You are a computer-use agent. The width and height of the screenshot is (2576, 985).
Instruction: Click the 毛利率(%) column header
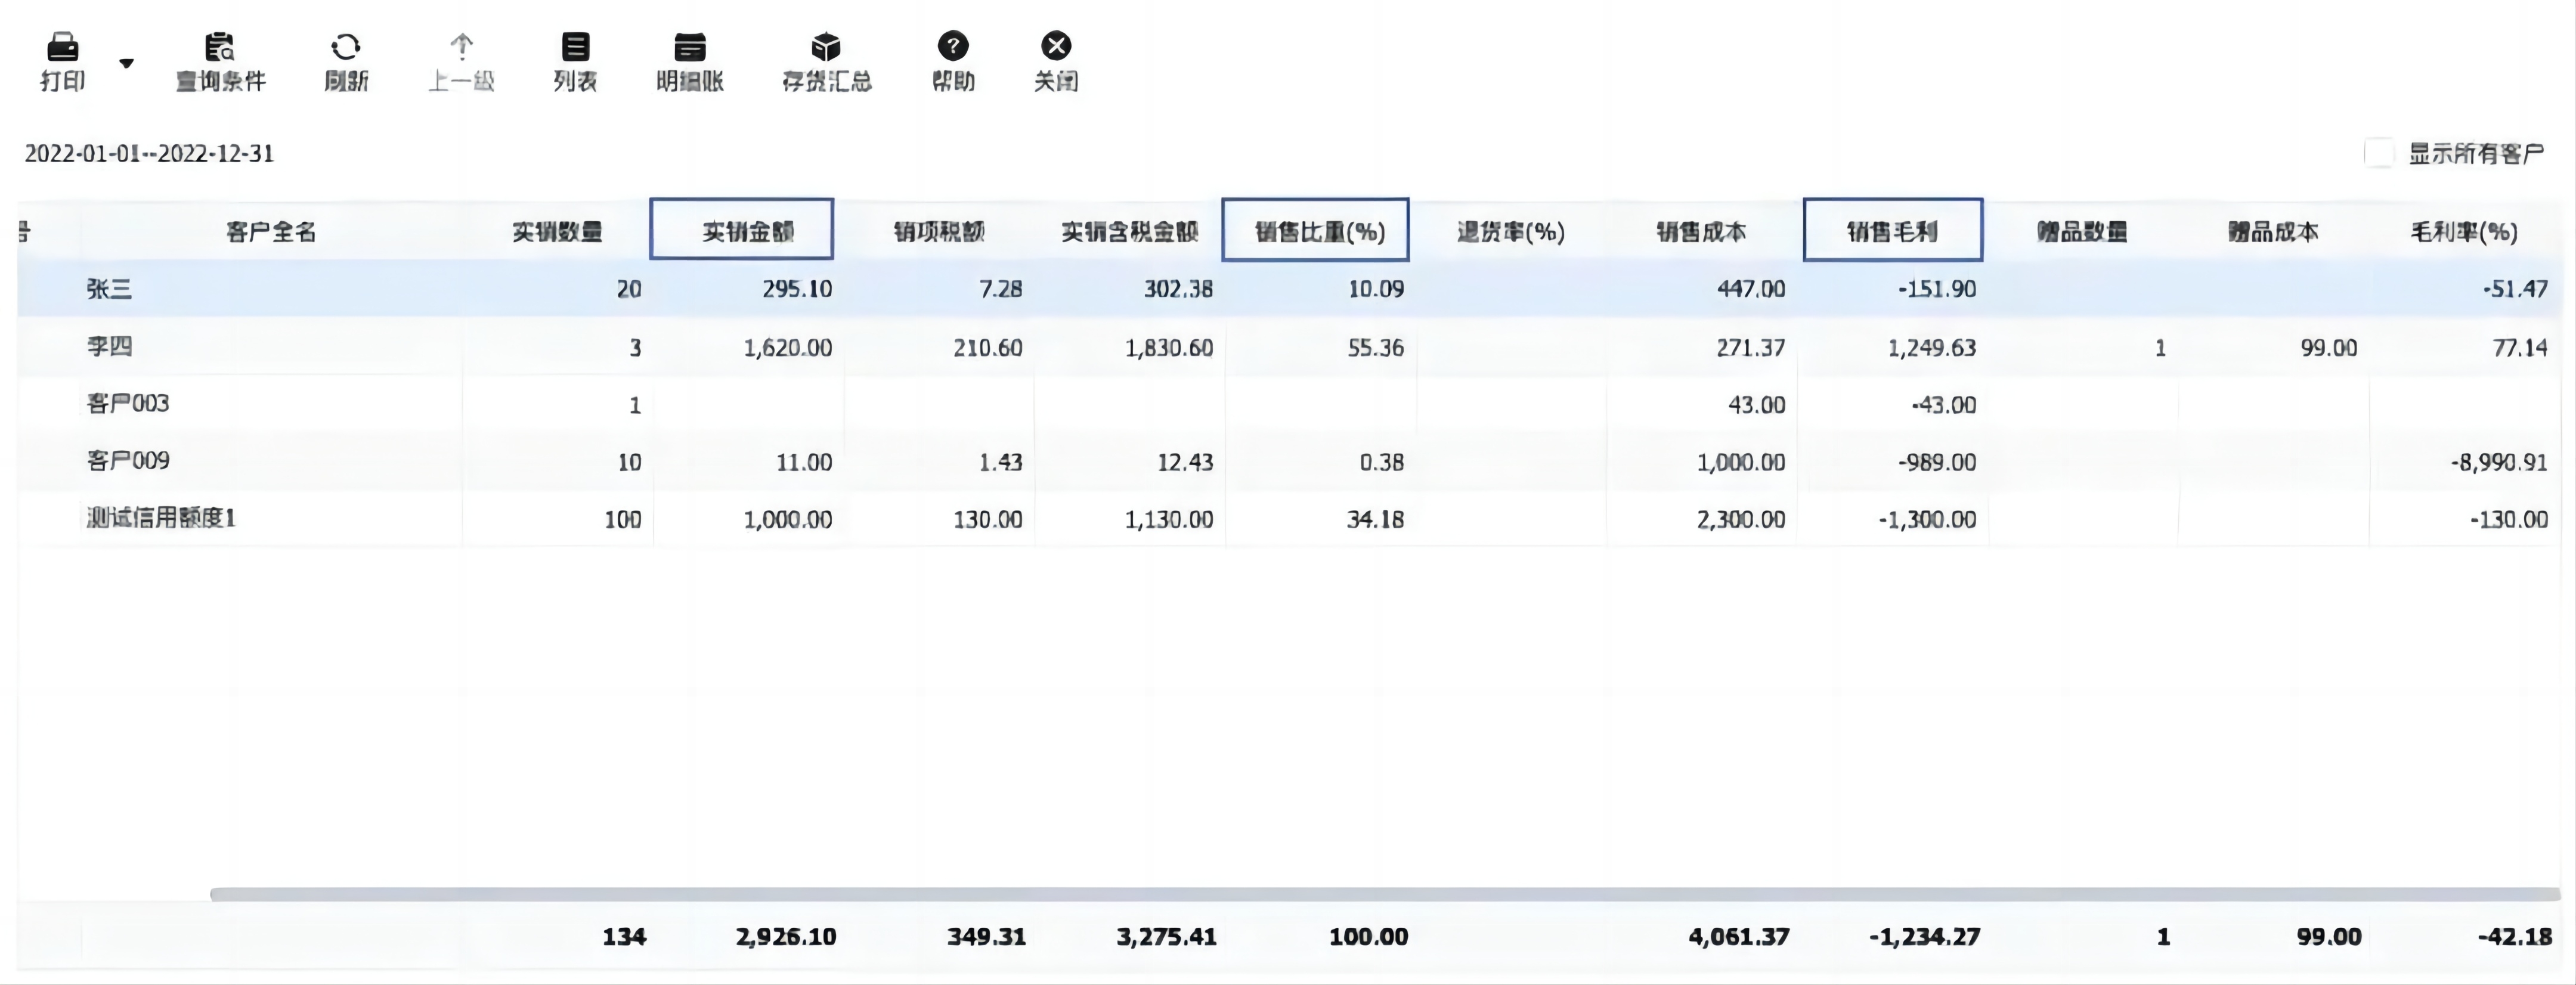click(x=2463, y=232)
